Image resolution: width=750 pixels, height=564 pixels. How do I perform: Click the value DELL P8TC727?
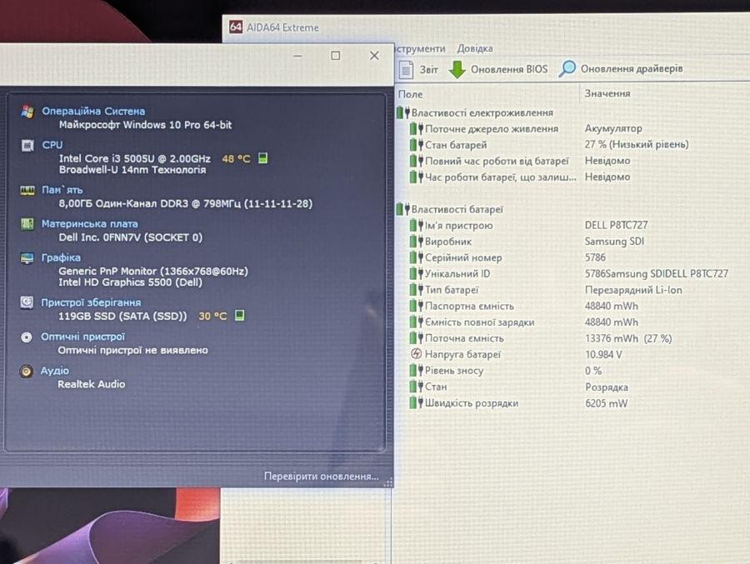tap(616, 225)
